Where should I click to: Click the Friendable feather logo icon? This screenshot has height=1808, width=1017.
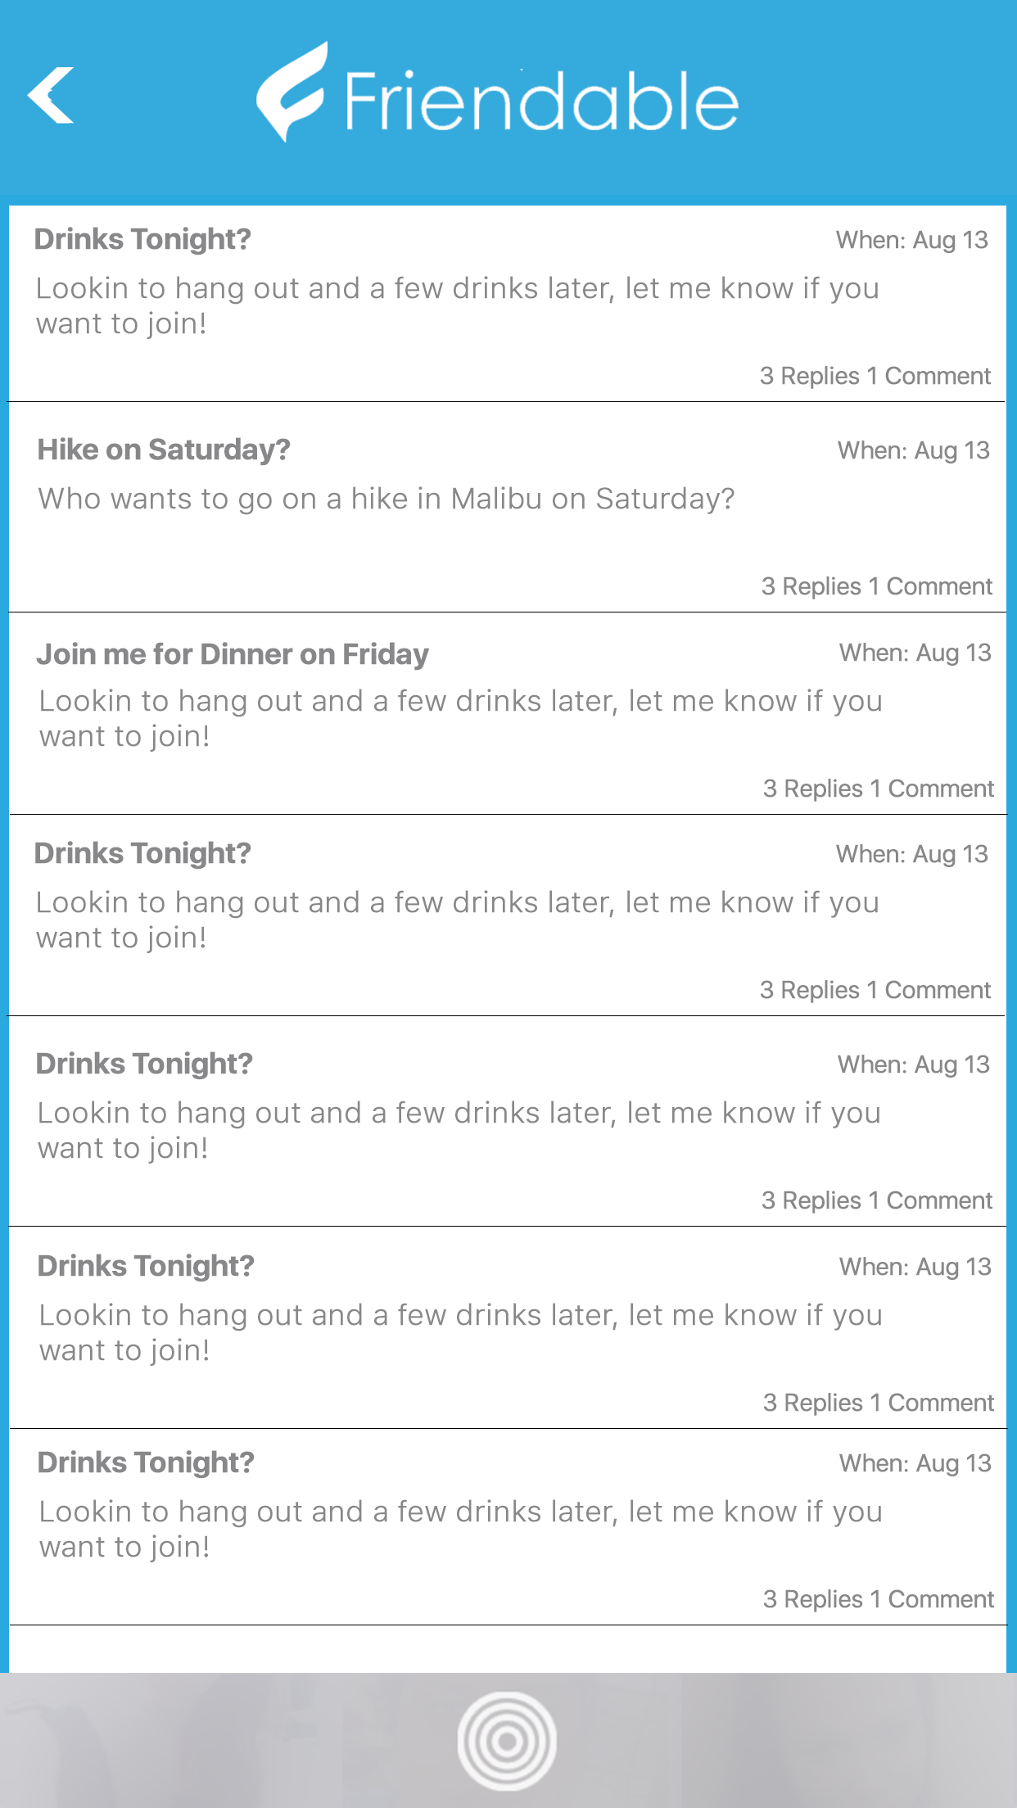coord(292,92)
